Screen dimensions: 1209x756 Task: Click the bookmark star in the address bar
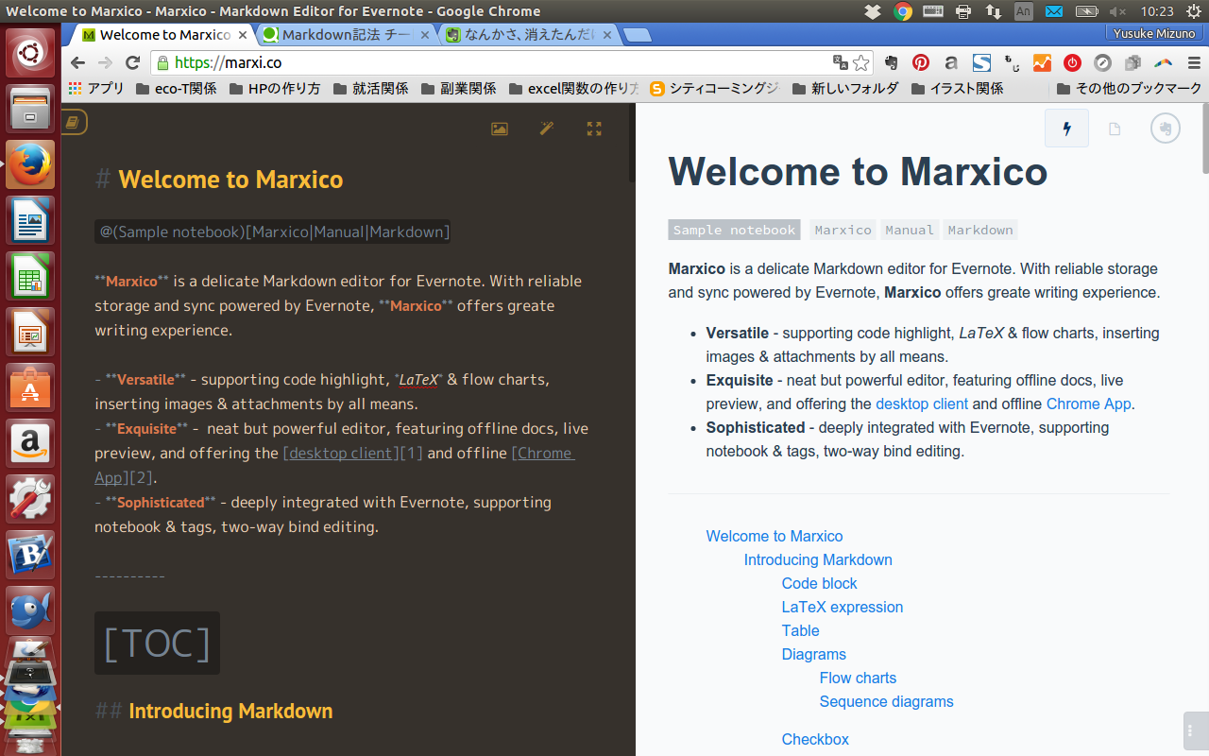[860, 62]
